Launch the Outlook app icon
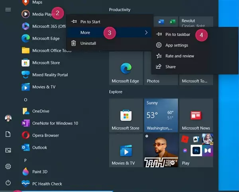Viewport: 239px width, 192px height. [25, 147]
